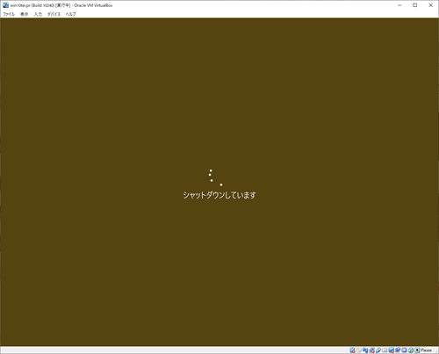Viewport: 439px width, 354px height.
Task: Click the VirtualBox icon in title bar
Action: (x=5, y=5)
